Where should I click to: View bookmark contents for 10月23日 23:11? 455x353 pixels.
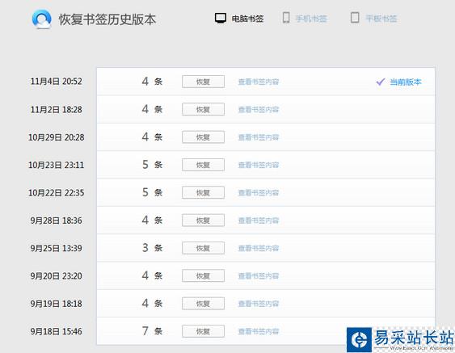coord(259,165)
